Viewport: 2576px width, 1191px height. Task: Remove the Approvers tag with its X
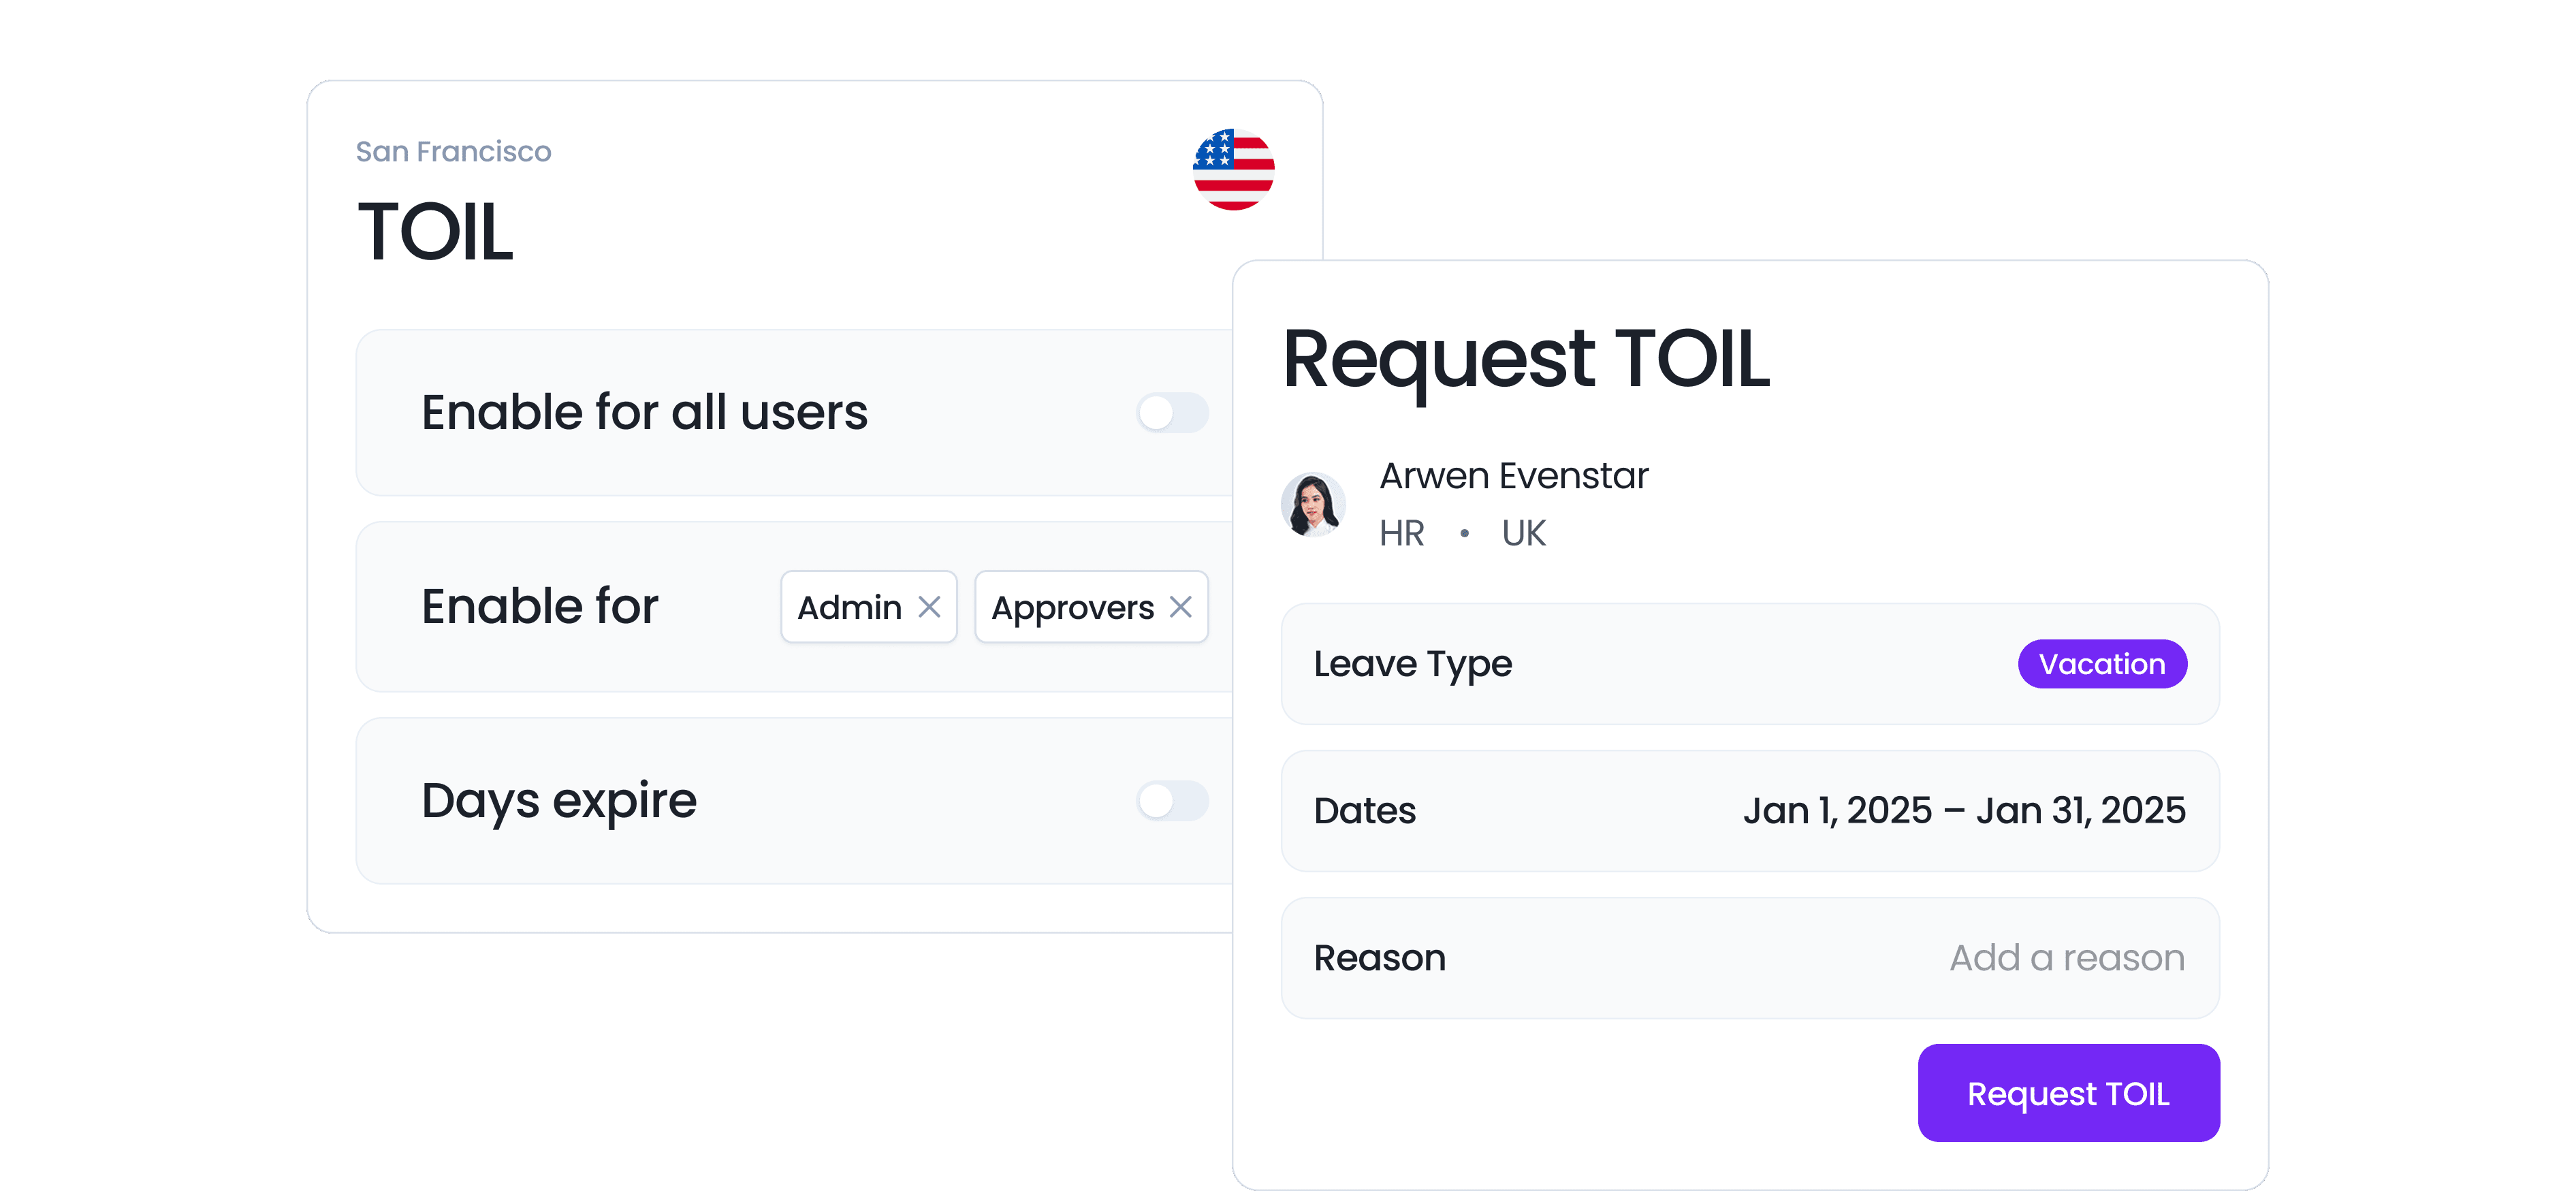[1180, 607]
